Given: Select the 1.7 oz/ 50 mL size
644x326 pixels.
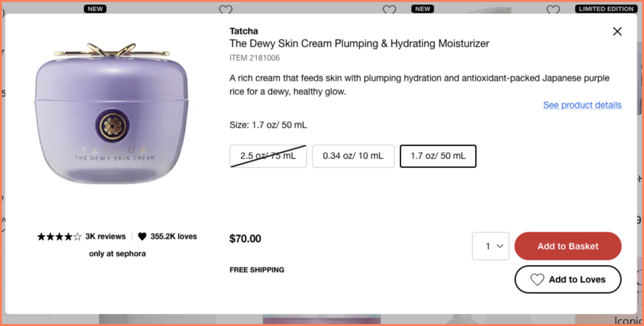Looking at the screenshot, I should (x=437, y=156).
